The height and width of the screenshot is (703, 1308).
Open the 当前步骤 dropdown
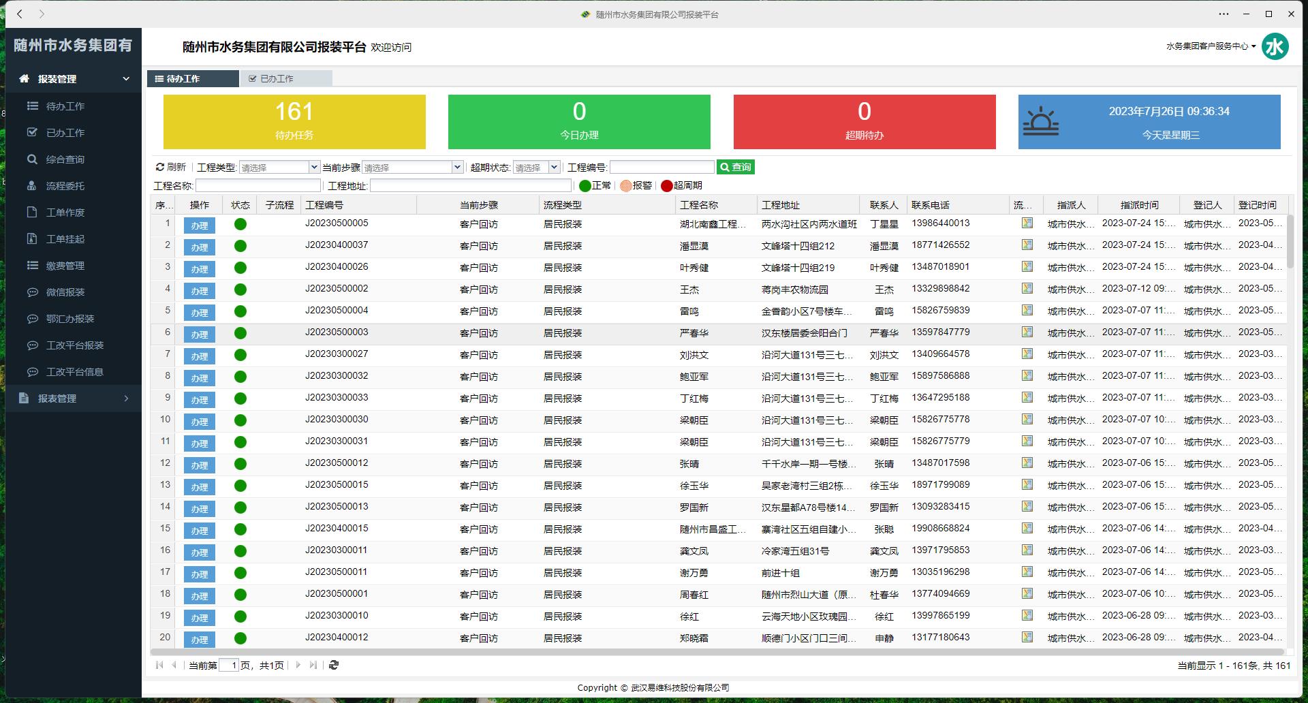coord(412,168)
